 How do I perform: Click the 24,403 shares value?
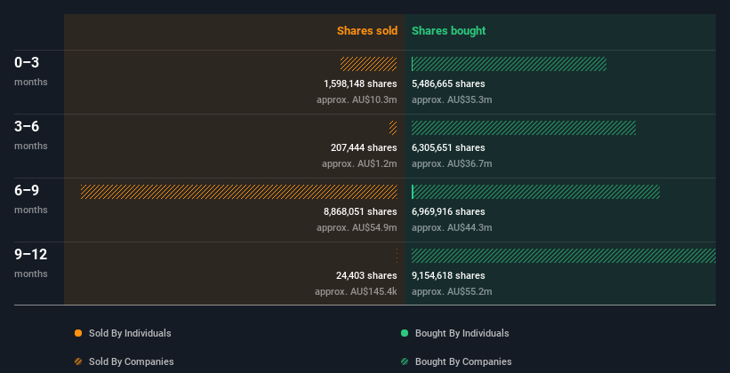(x=366, y=275)
